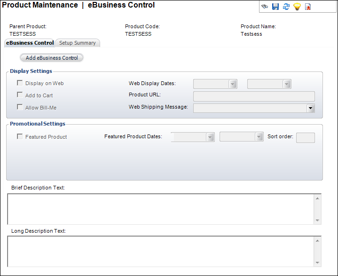Open the second Featured Product Dates picker
Image resolution: width=338 pixels, height=276 pixels.
click(259, 137)
